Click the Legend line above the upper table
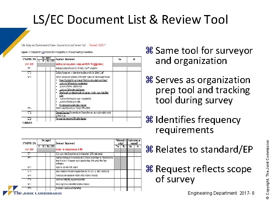 (x=57, y=52)
